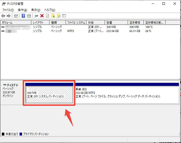Screen dimensions: 181x143
Task: Click the folder with magnifier icon
Action: pyautogui.click(x=59, y=16)
